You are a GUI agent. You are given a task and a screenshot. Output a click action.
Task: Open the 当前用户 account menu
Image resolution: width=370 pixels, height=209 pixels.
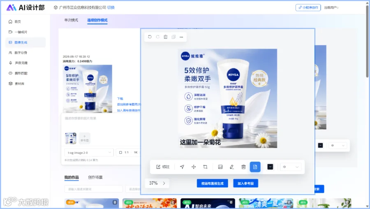point(331,7)
